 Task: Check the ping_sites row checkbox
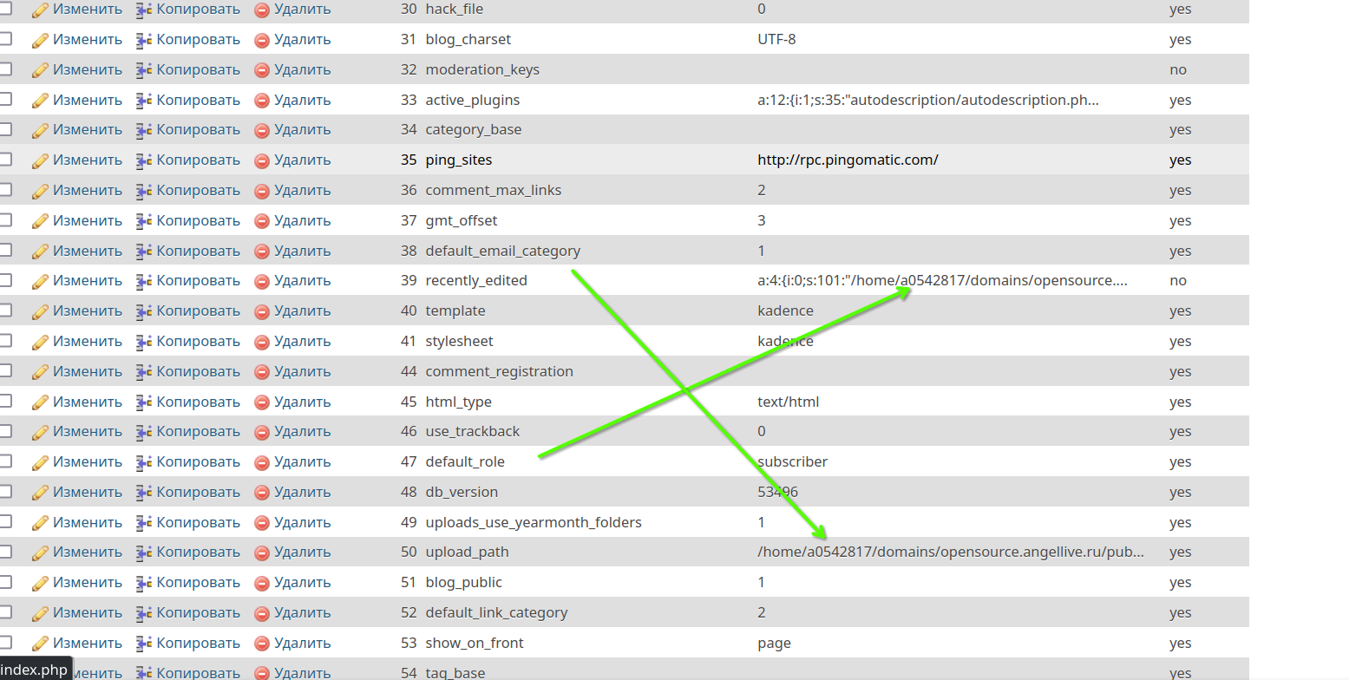(5, 160)
